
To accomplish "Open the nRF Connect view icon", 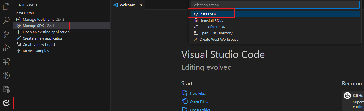I will [6, 103].
